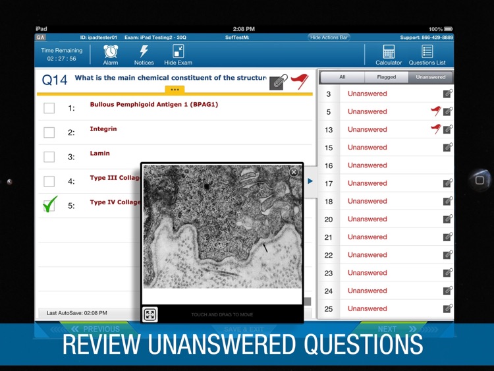
Task: Select answer text Lamin
Action: point(100,153)
